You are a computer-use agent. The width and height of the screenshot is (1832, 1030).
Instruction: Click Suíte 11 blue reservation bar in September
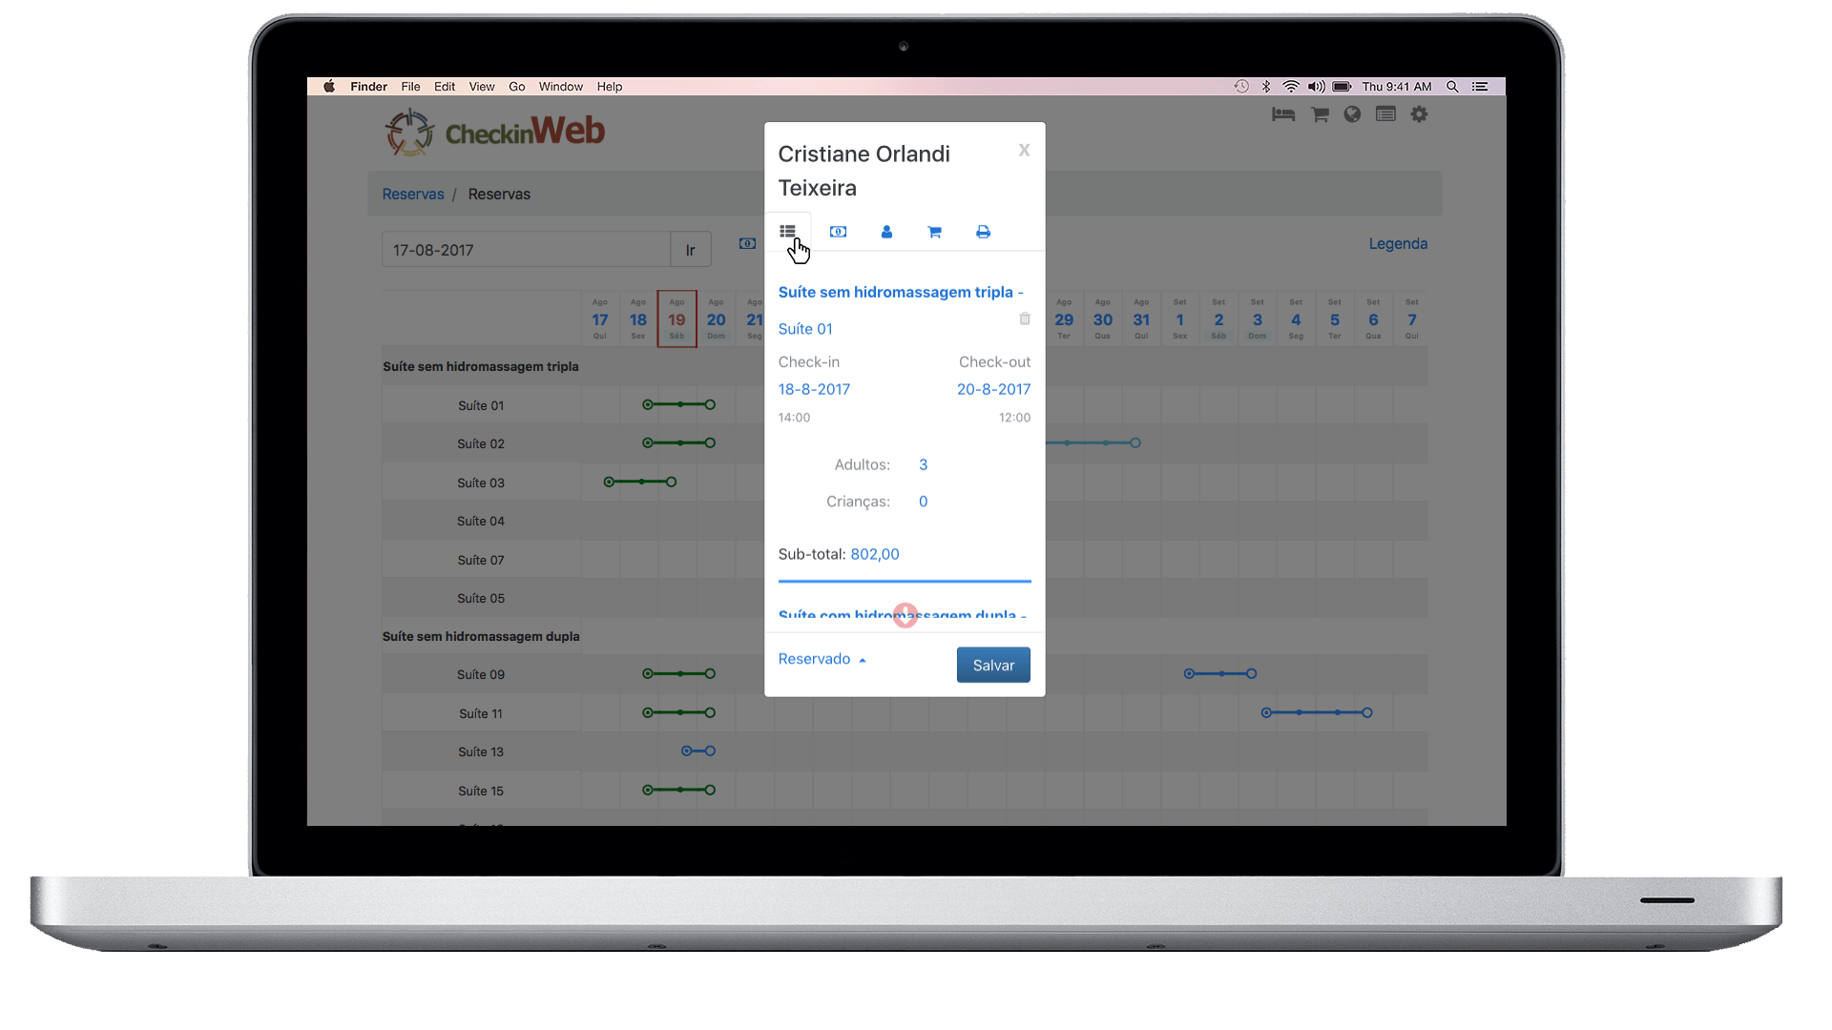click(x=1317, y=712)
